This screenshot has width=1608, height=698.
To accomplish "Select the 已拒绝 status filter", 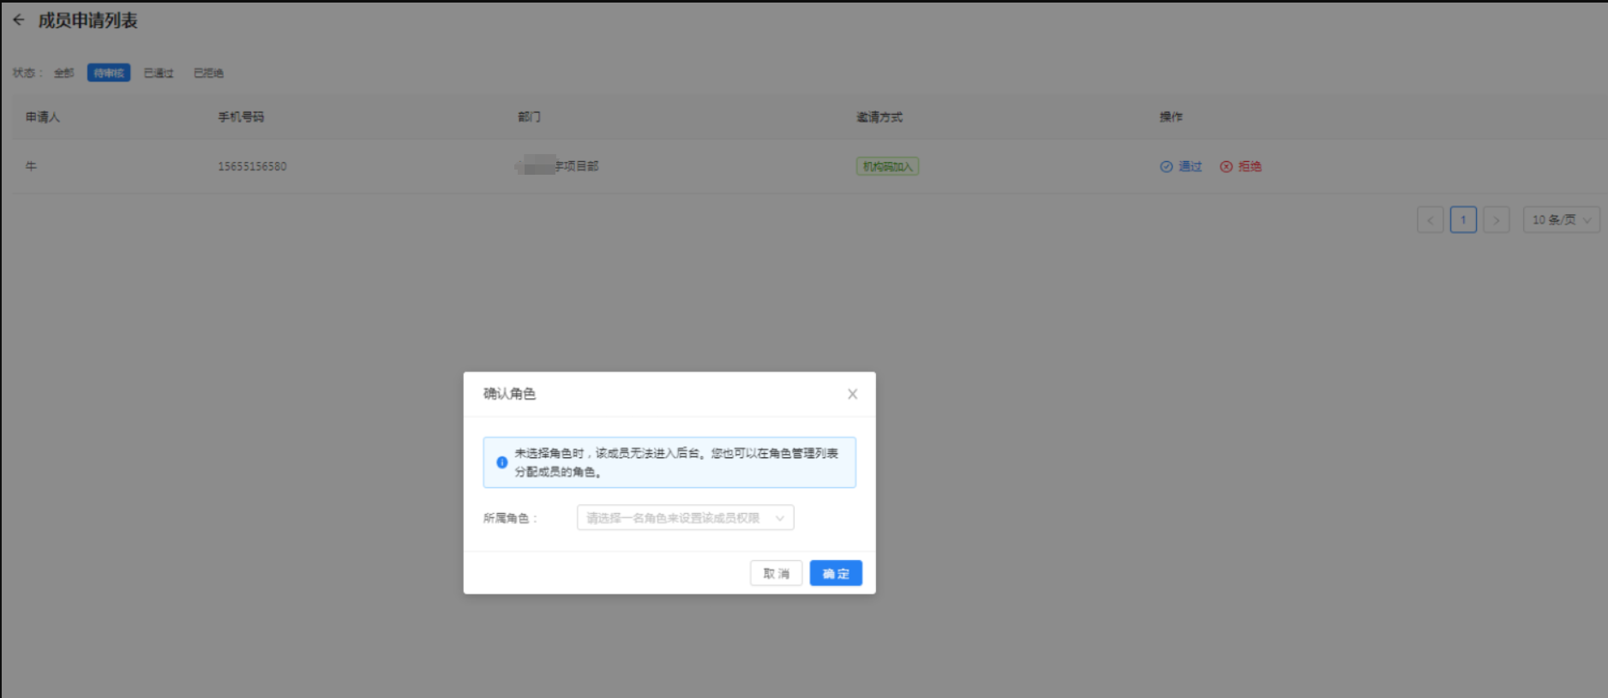I will [x=208, y=73].
